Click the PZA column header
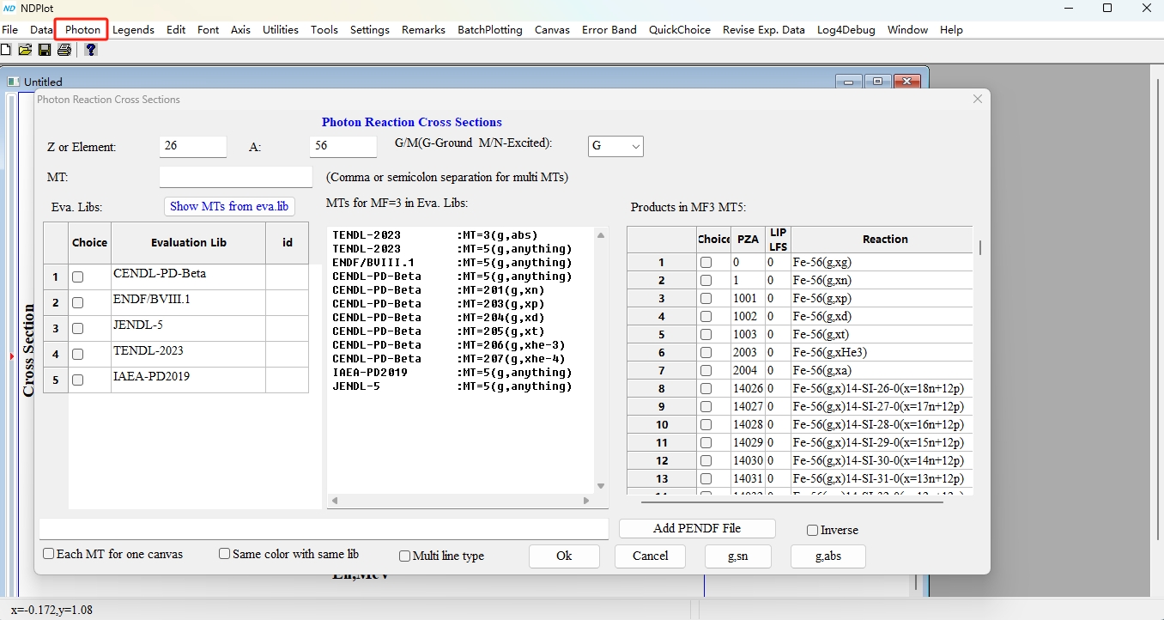This screenshot has height=620, width=1164. (748, 240)
